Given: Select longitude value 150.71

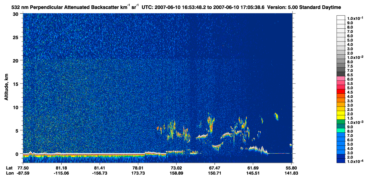Looking at the screenshot, I should (215, 173).
